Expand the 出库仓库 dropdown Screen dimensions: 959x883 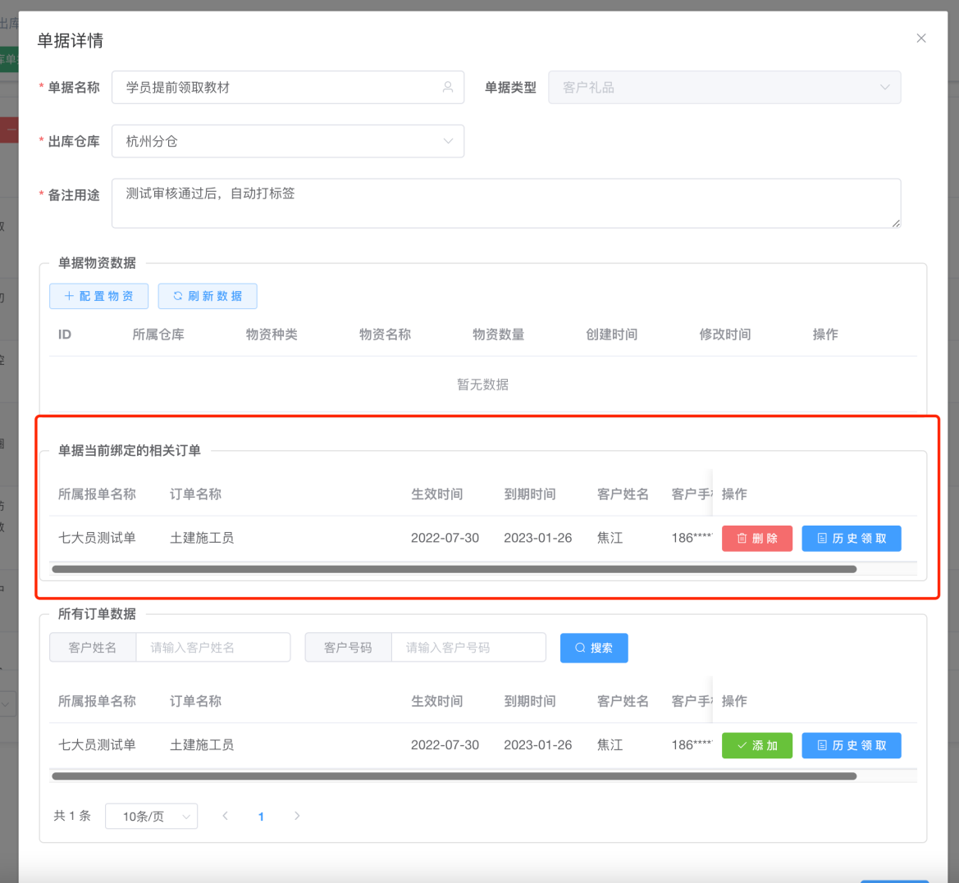point(287,141)
